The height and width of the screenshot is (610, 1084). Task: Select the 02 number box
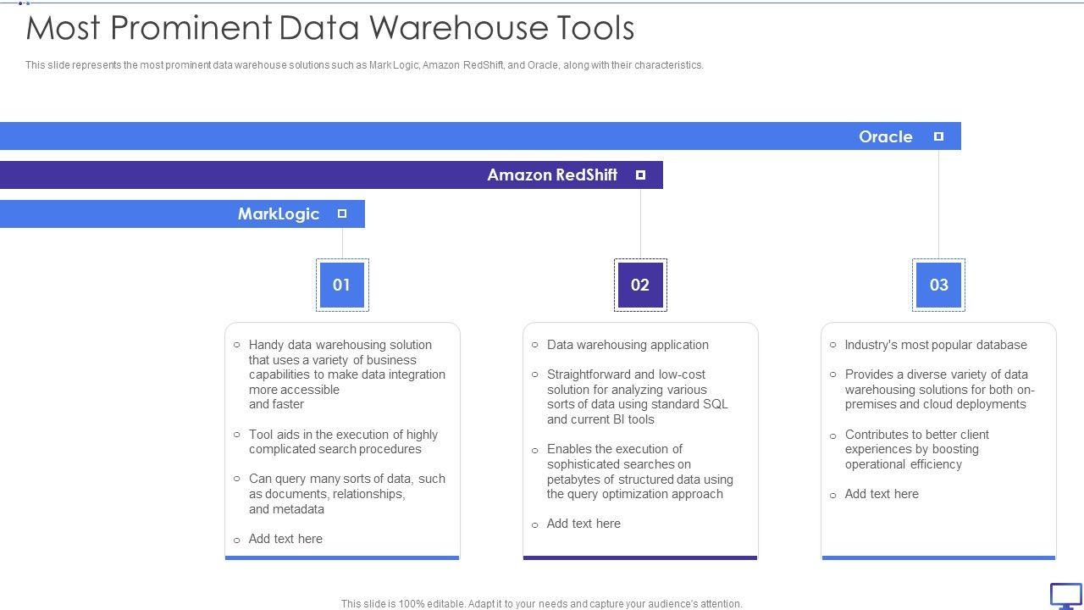[640, 285]
